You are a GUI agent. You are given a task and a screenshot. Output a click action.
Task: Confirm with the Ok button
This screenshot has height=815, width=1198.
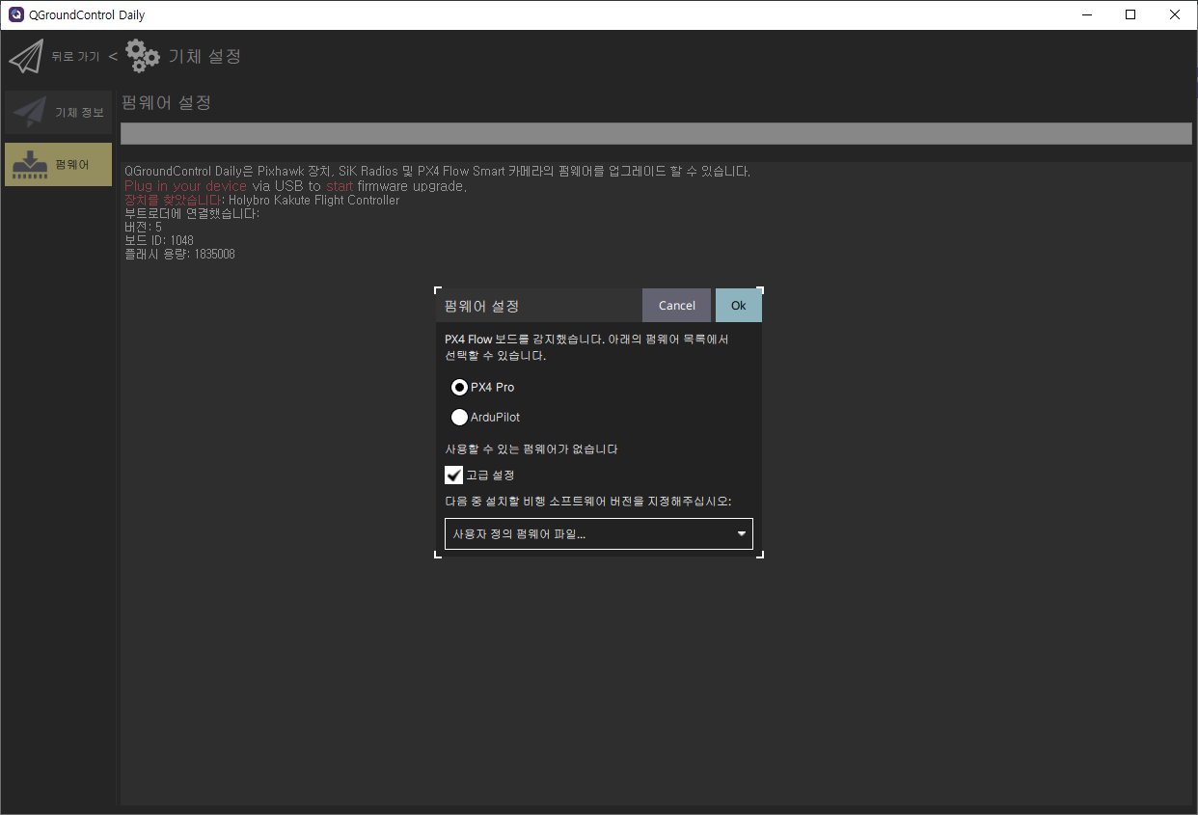click(x=738, y=305)
